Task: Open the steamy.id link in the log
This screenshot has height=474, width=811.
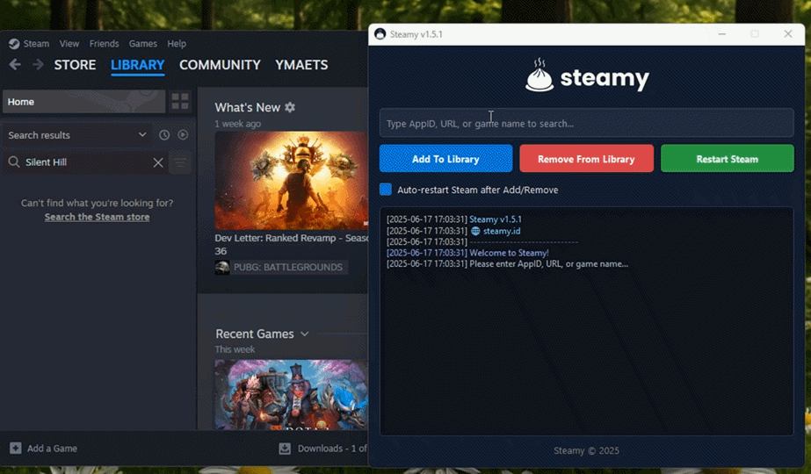Action: tap(502, 231)
